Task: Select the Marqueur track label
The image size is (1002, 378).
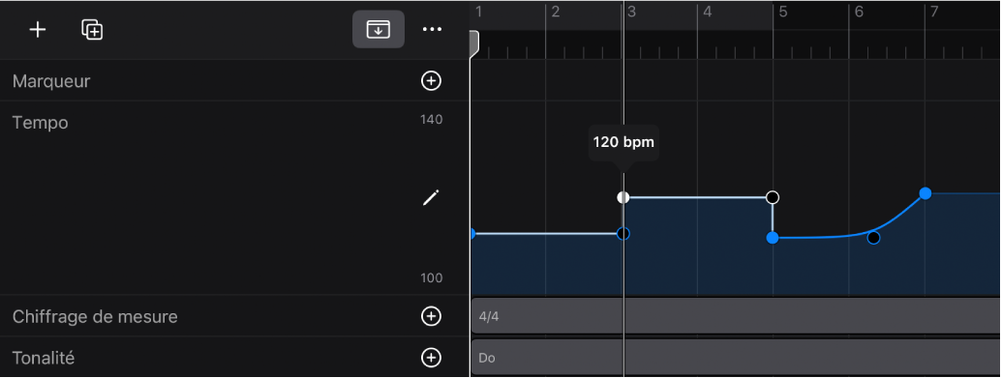Action: pyautogui.click(x=51, y=81)
